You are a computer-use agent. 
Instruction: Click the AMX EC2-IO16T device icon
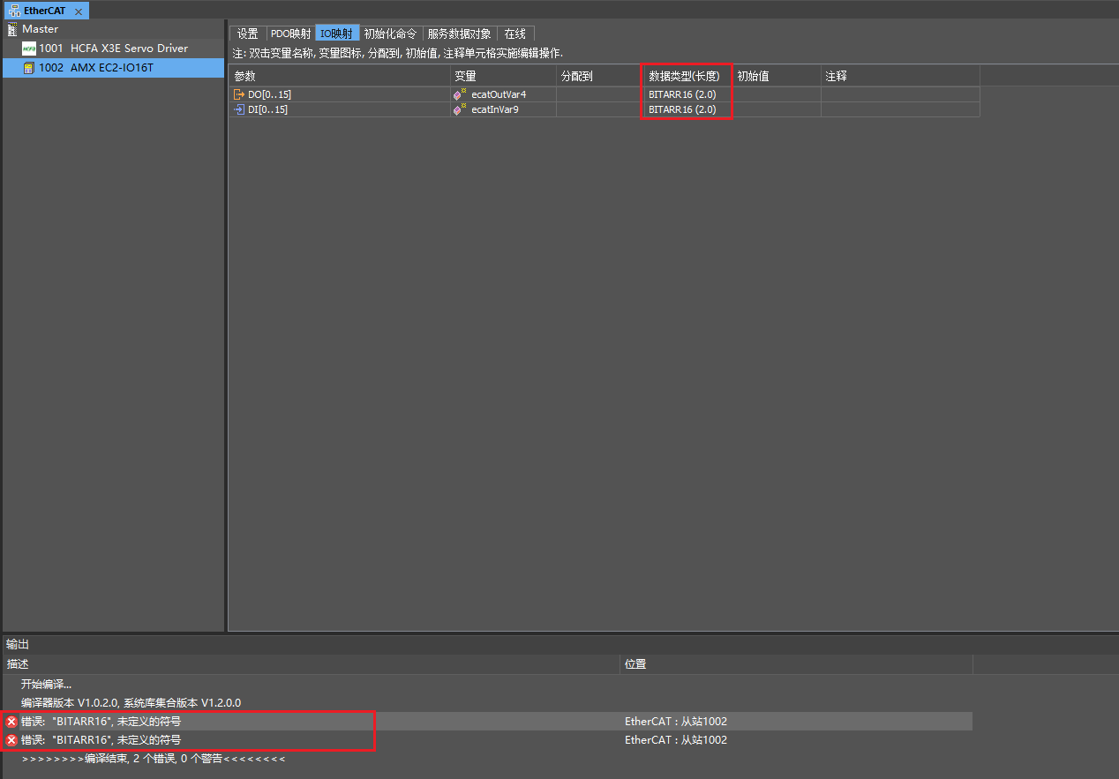coord(29,68)
